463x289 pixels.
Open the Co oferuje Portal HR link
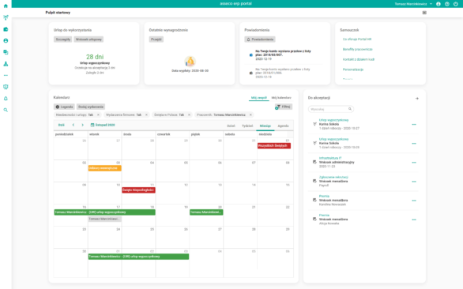(357, 39)
